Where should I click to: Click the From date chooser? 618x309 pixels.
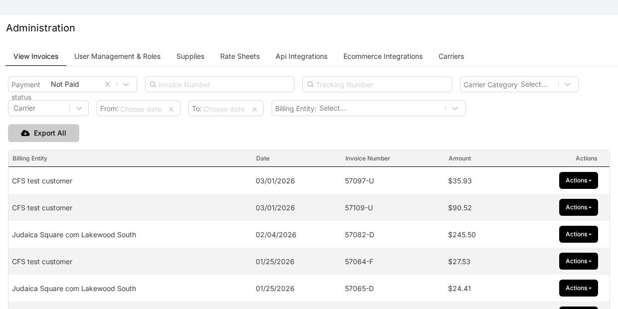point(141,109)
